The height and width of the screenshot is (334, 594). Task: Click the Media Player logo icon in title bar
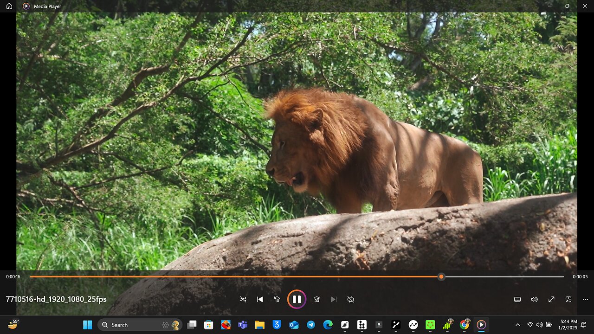pos(26,6)
